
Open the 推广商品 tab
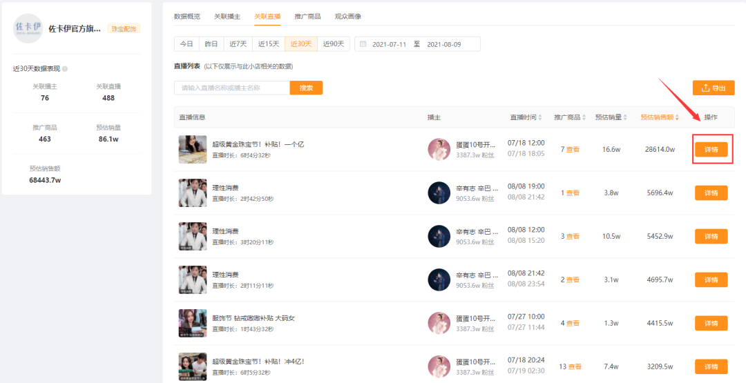pos(307,16)
